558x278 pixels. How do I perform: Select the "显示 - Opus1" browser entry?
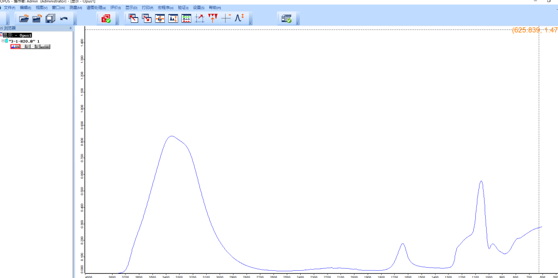coord(18,35)
